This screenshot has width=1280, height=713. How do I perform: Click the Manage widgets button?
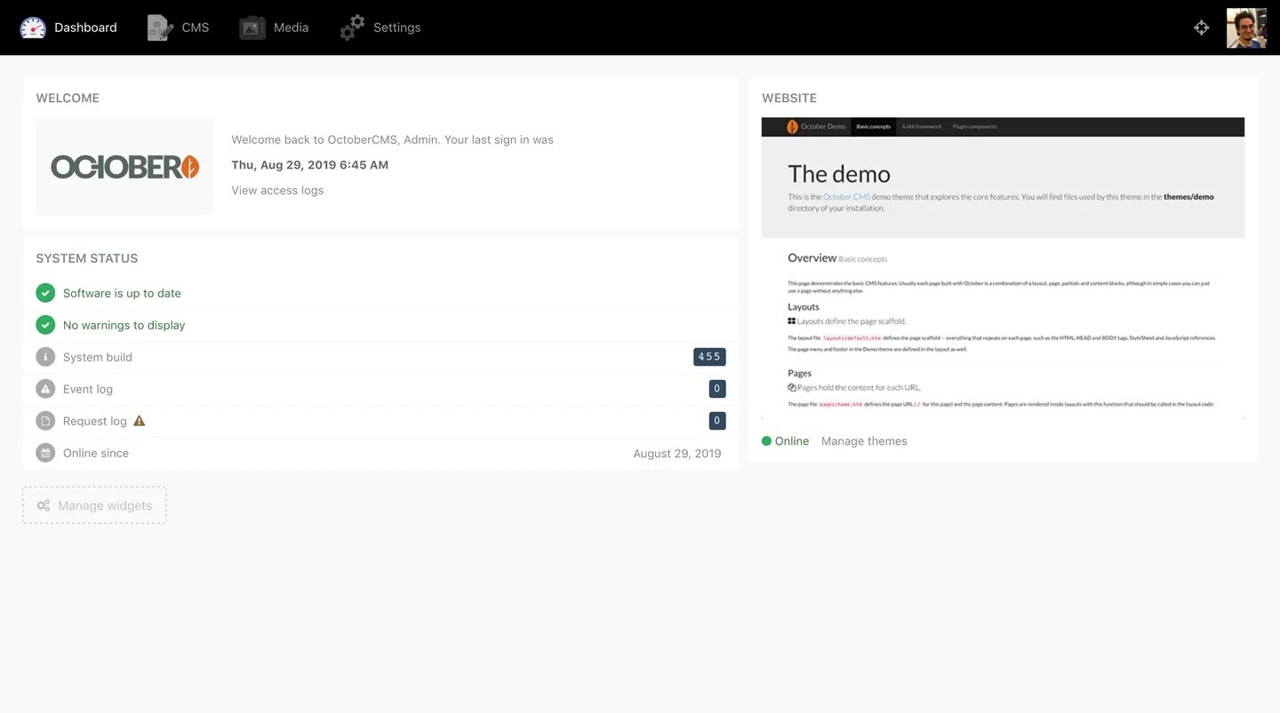93,504
